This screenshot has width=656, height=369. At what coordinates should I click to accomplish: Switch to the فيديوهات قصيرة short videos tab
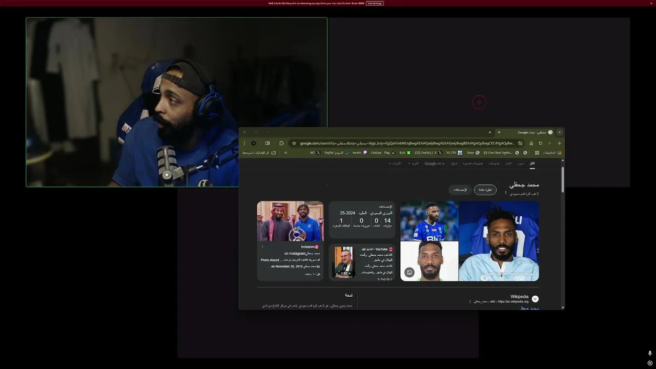tap(473, 163)
